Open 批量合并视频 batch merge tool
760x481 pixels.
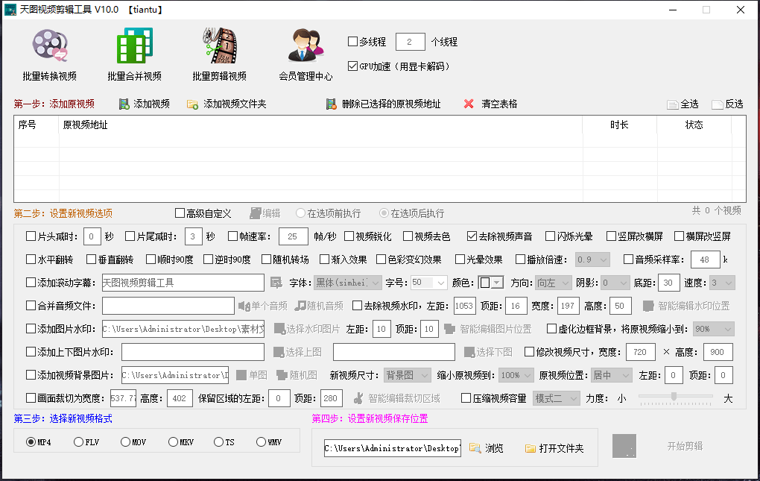pos(134,45)
